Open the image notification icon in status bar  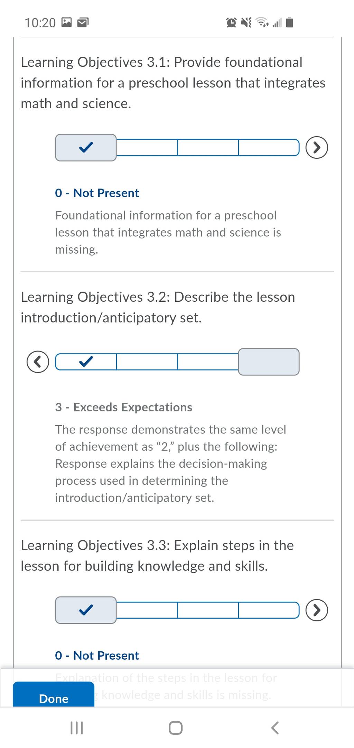click(x=66, y=22)
